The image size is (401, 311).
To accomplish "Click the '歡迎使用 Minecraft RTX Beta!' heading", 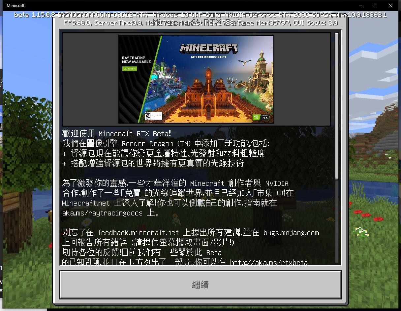I will [117, 134].
